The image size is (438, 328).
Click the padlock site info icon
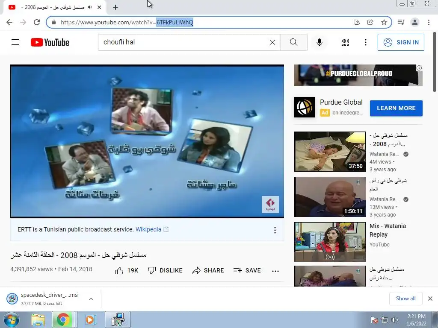pyautogui.click(x=54, y=22)
